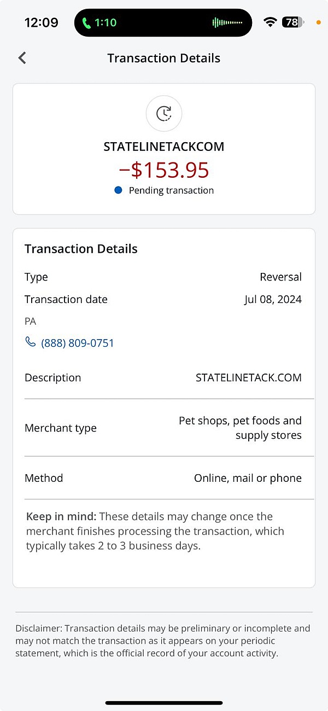Select the STATELINETACKCOM merchant name heading
The height and width of the screenshot is (711, 328).
click(164, 147)
